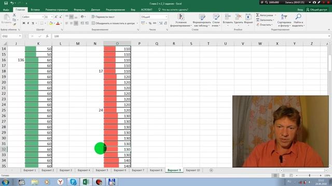Viewport: 332px width, 186px height.
Task: Align cell text to the left
Action: coord(67,23)
